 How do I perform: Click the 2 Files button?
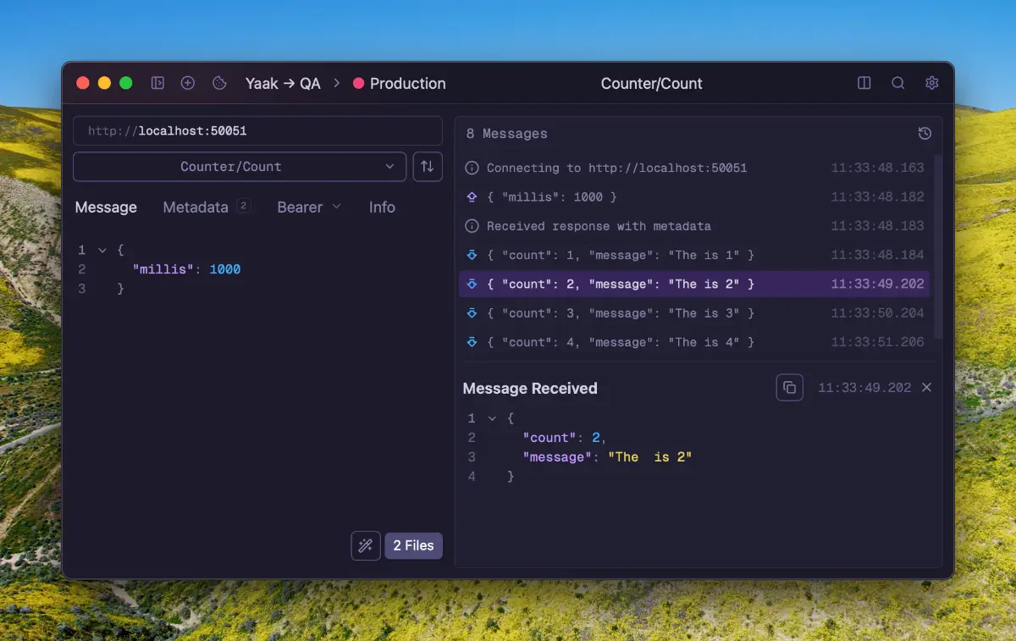coord(413,546)
